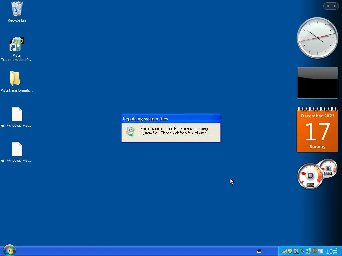Select the lower en_windows_vist... file icon
The width and height of the screenshot is (342, 256).
17,149
